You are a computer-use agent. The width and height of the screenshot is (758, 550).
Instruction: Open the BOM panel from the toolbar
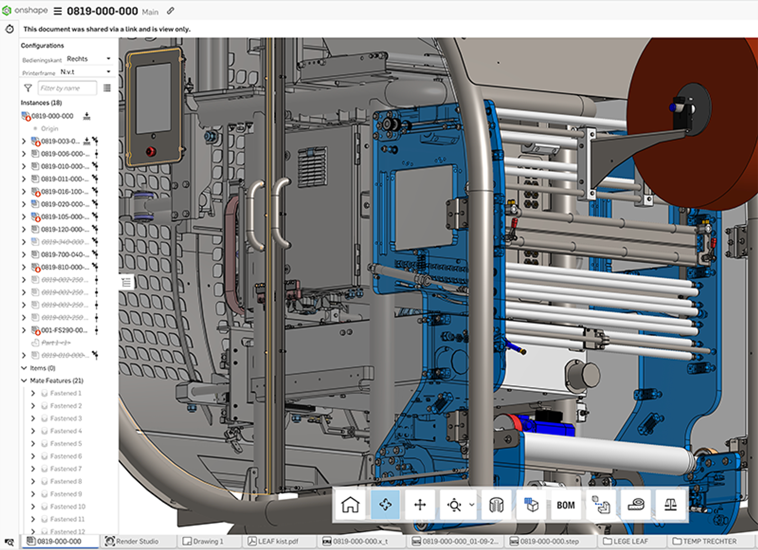(x=565, y=504)
